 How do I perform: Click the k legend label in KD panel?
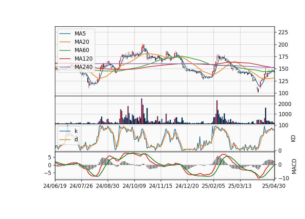(76, 131)
